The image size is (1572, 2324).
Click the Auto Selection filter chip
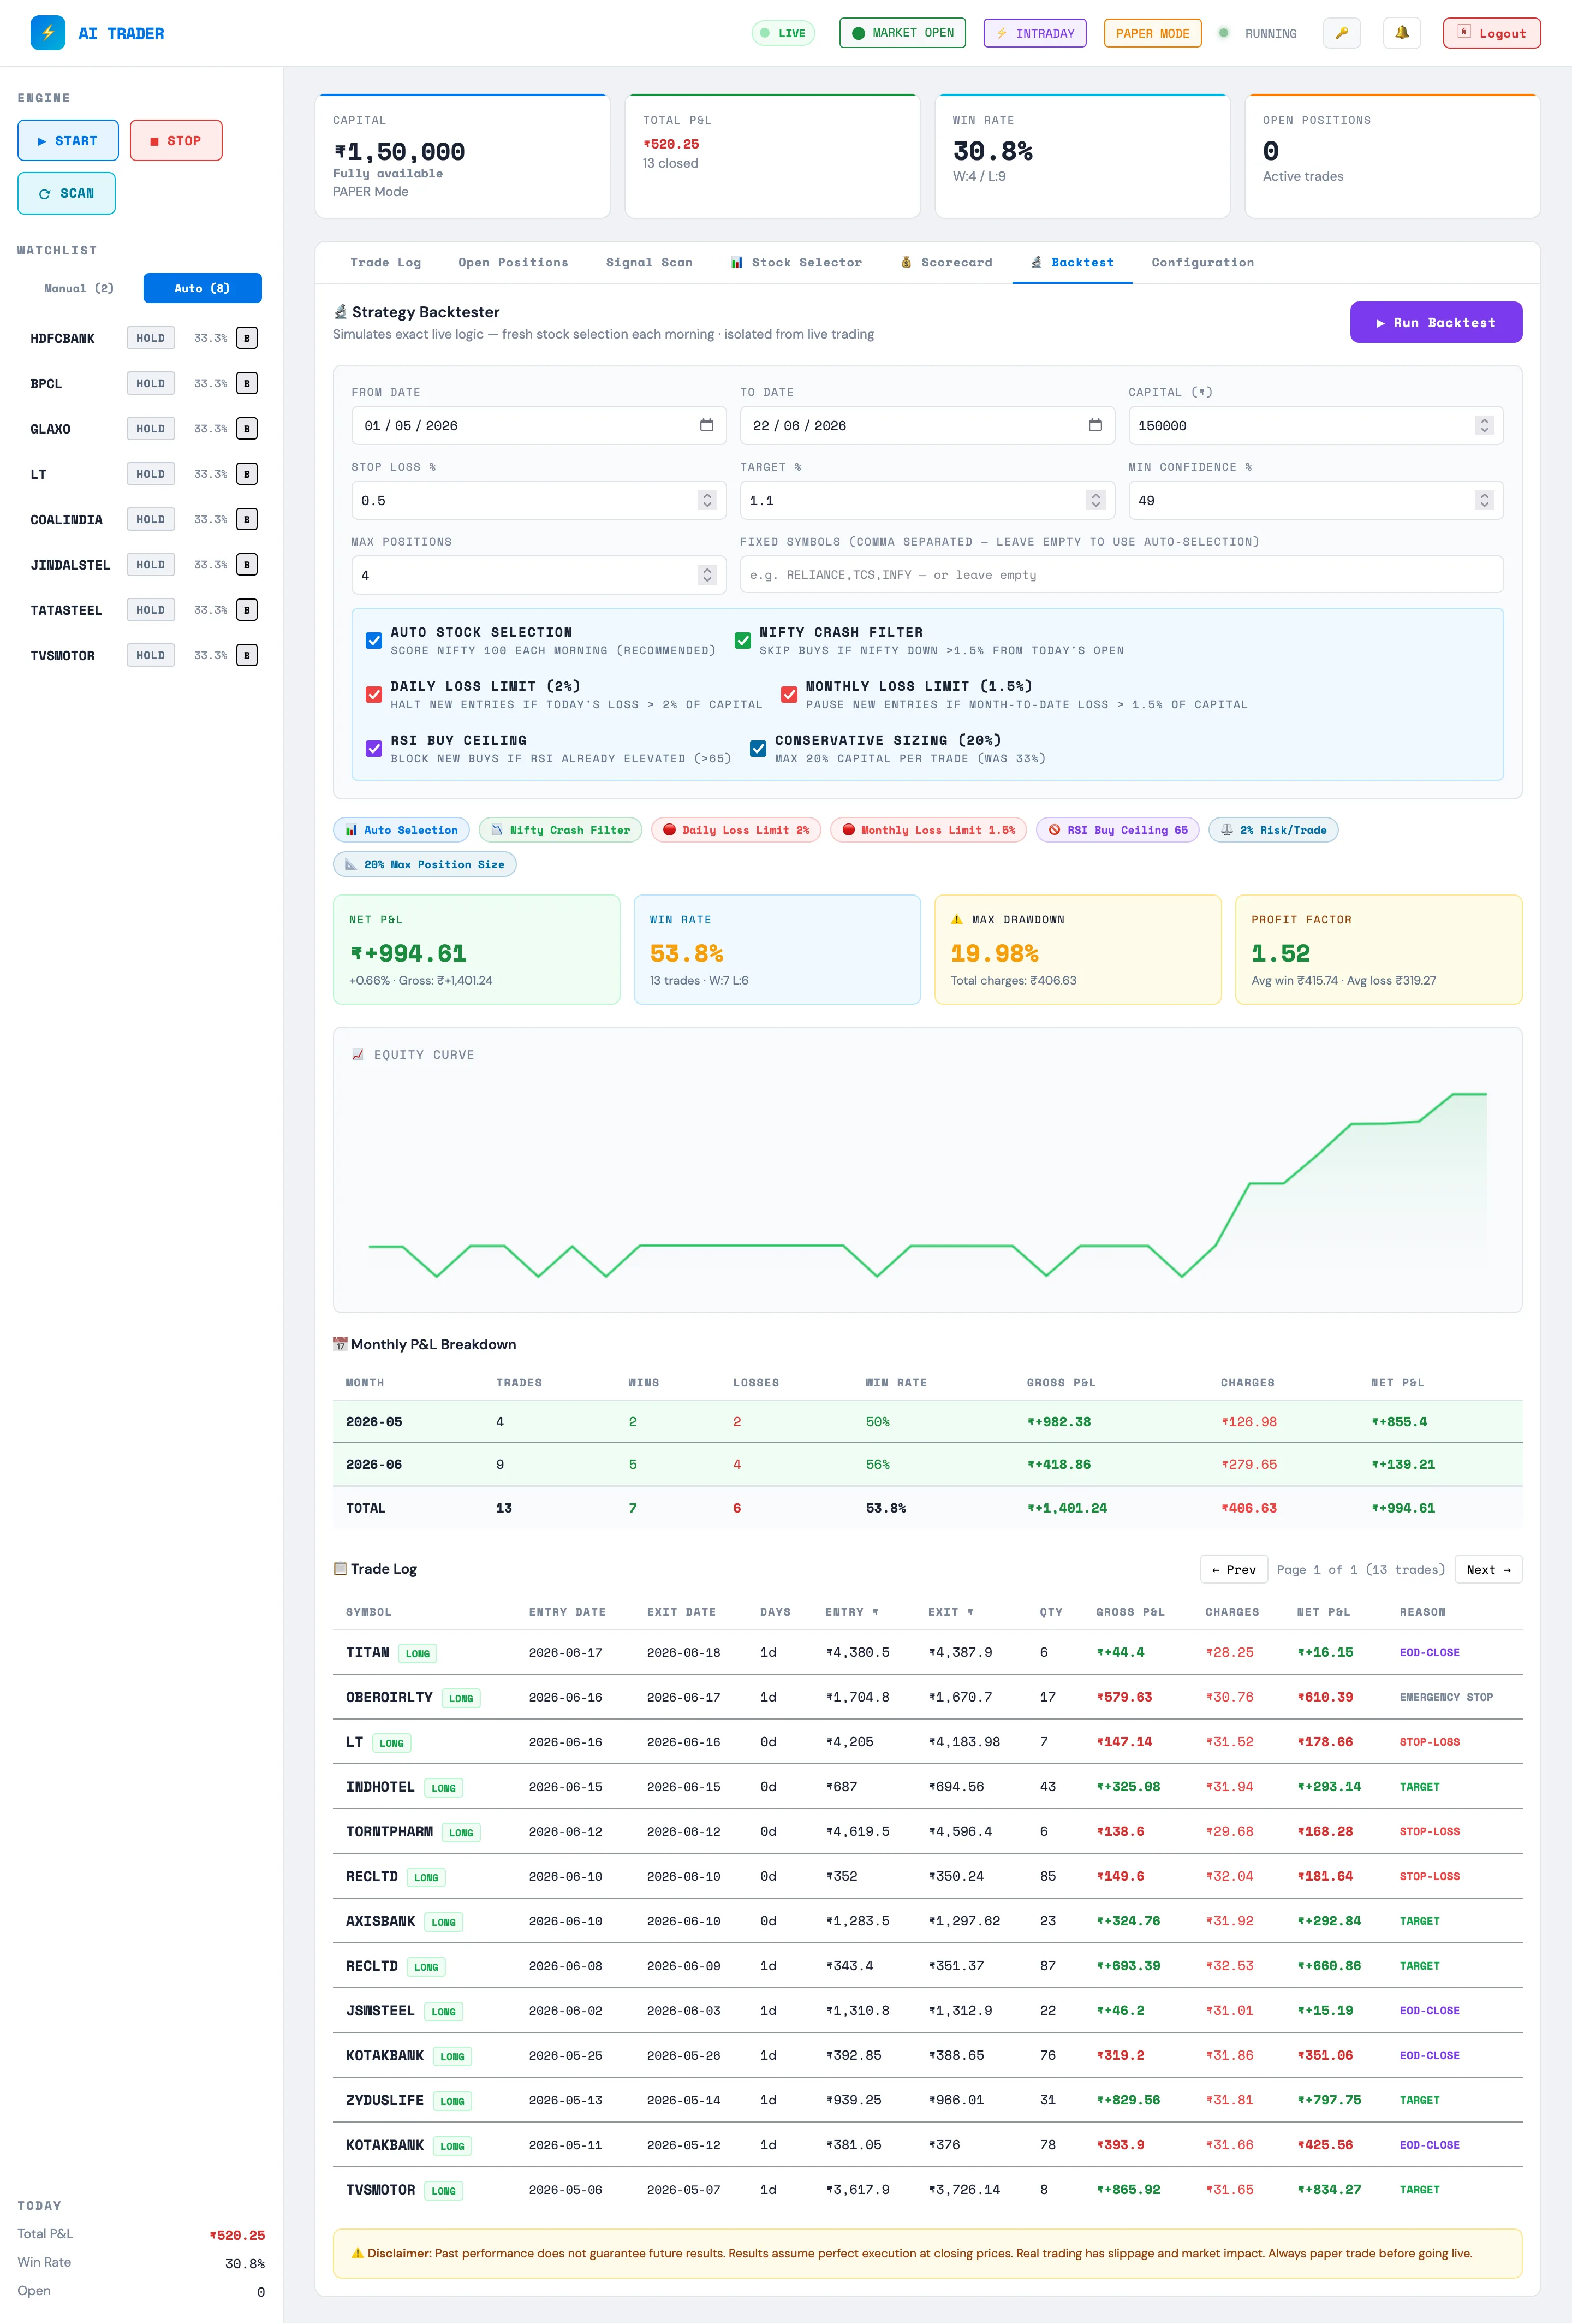(x=402, y=830)
